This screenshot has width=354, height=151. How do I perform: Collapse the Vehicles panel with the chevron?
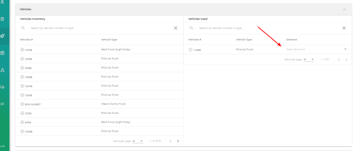pyautogui.click(x=344, y=9)
